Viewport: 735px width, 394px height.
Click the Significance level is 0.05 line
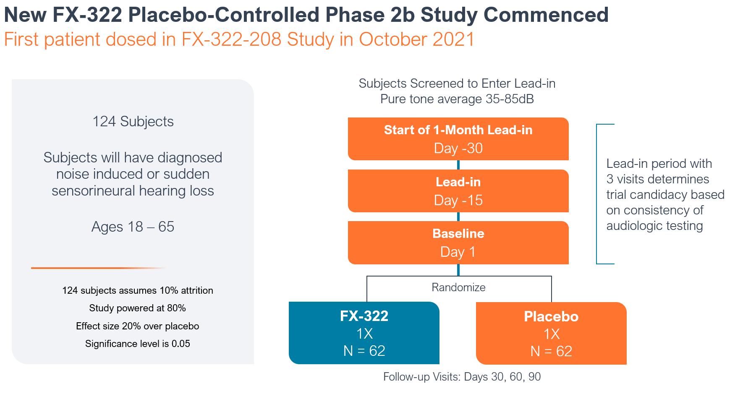pos(137,344)
